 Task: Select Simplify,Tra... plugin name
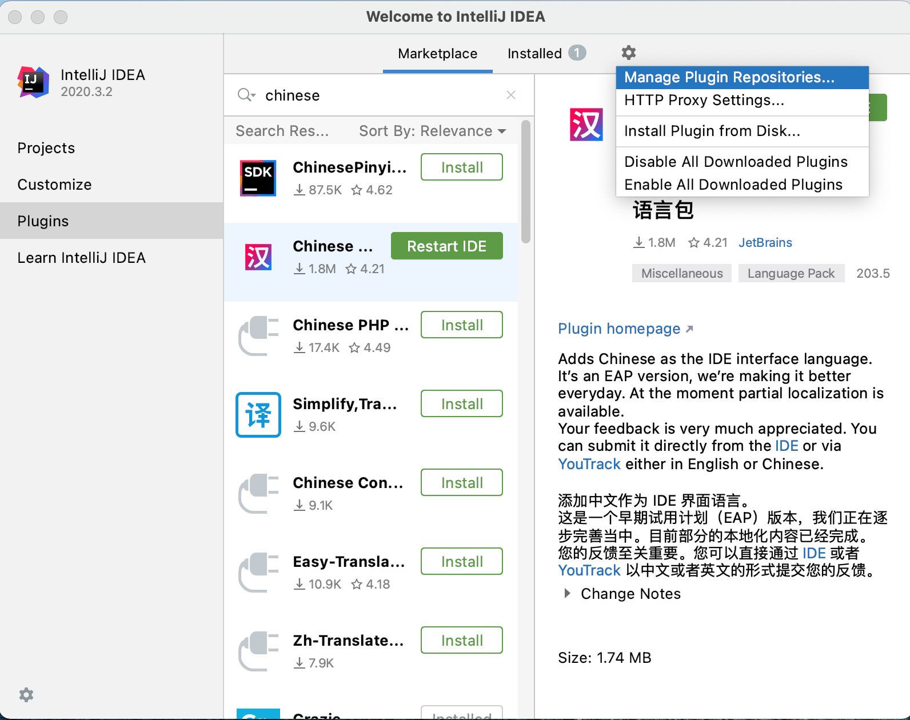point(345,404)
